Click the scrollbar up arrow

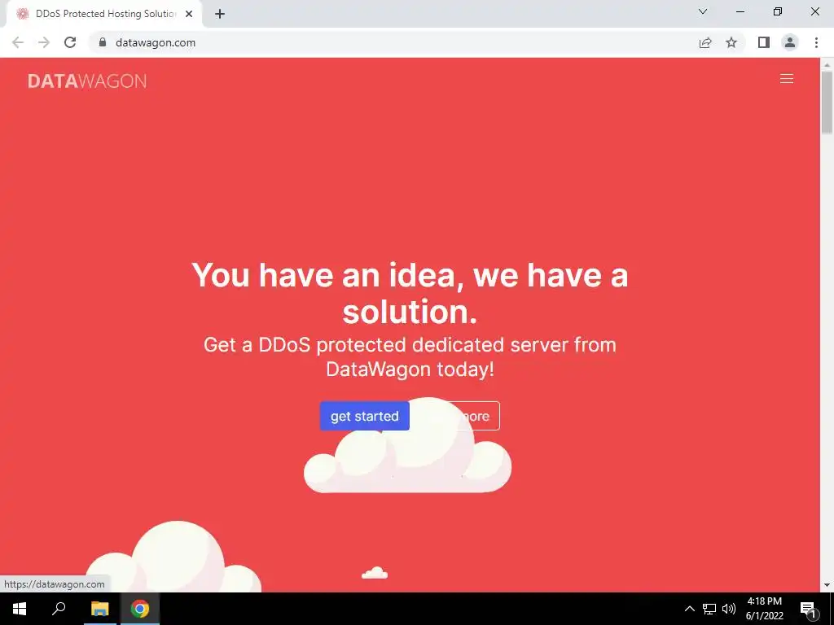(827, 64)
